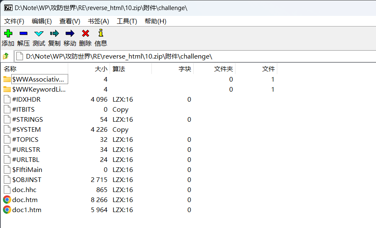The width and height of the screenshot is (376, 228).
Task: Click the size value 8 266
Action: [99, 200]
